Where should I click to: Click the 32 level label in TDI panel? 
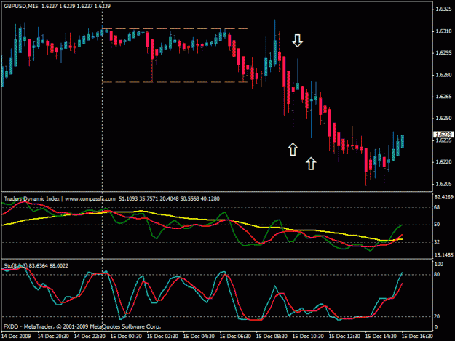point(437,242)
